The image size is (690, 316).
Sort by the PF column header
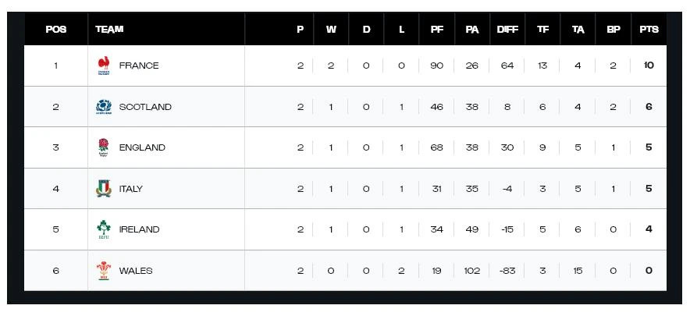[x=436, y=30]
